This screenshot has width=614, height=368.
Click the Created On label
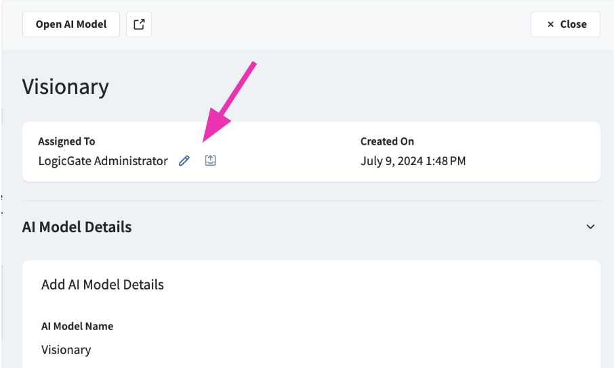[x=387, y=141]
